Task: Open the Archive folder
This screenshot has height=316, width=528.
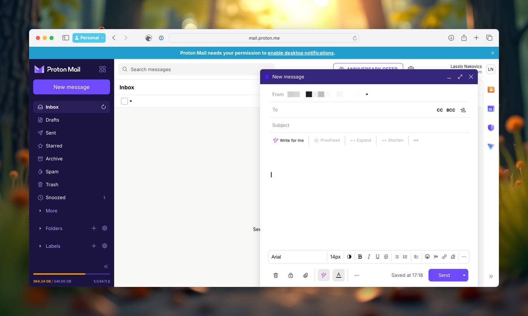Action: tap(72, 159)
